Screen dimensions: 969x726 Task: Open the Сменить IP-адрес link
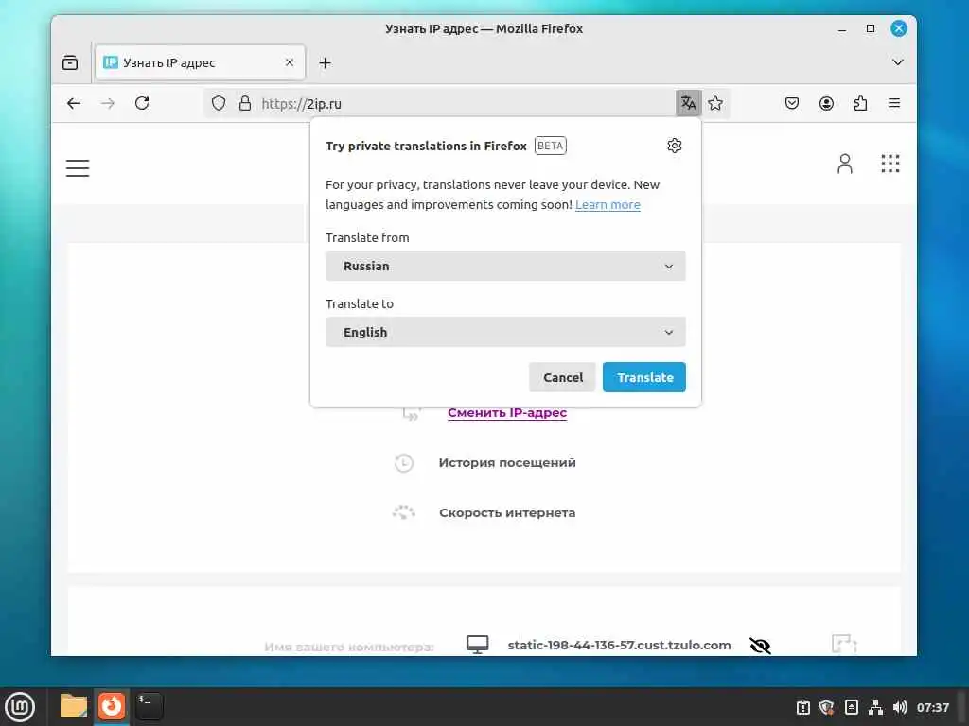coord(507,412)
